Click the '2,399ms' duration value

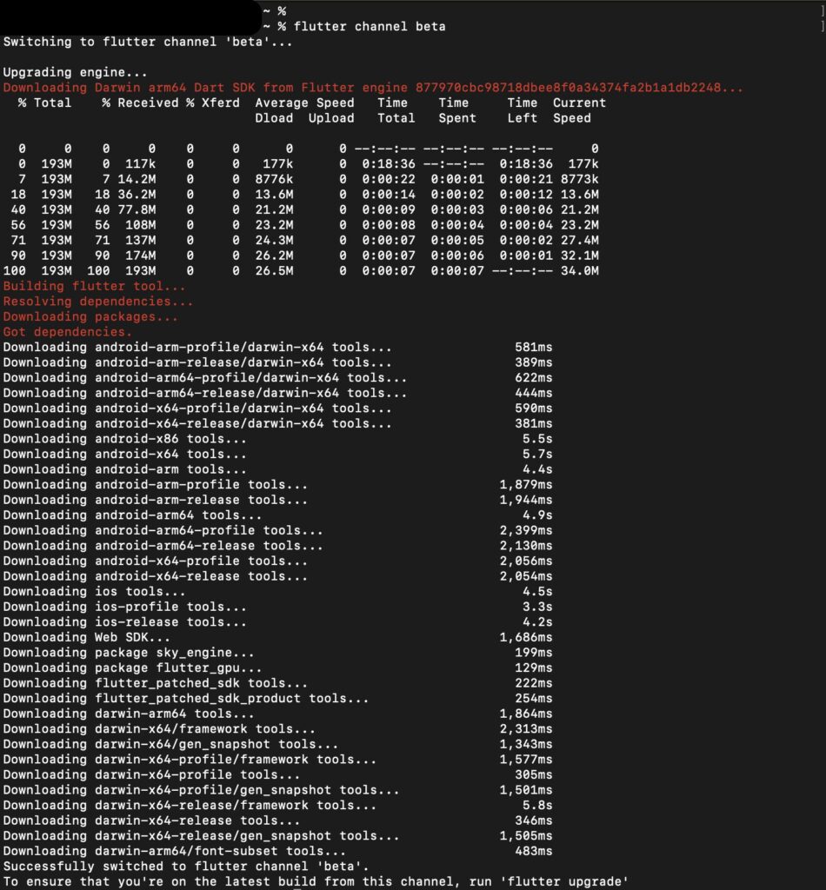[x=526, y=531]
